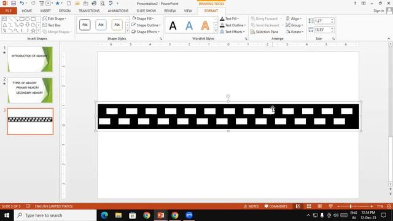Open Text Outline dropdown
This screenshot has width=393, height=221.
click(233, 25)
